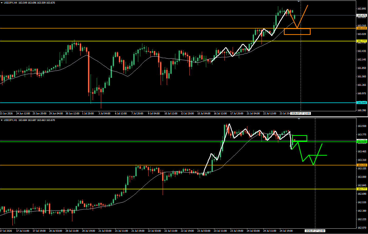Click the 20 Jul 11:00 date label
Image resolution: width=368 pixels, height=234 pixels.
click(72, 231)
